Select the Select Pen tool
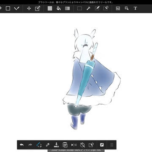Viewport: 152px width, 152px height. coord(97,8)
